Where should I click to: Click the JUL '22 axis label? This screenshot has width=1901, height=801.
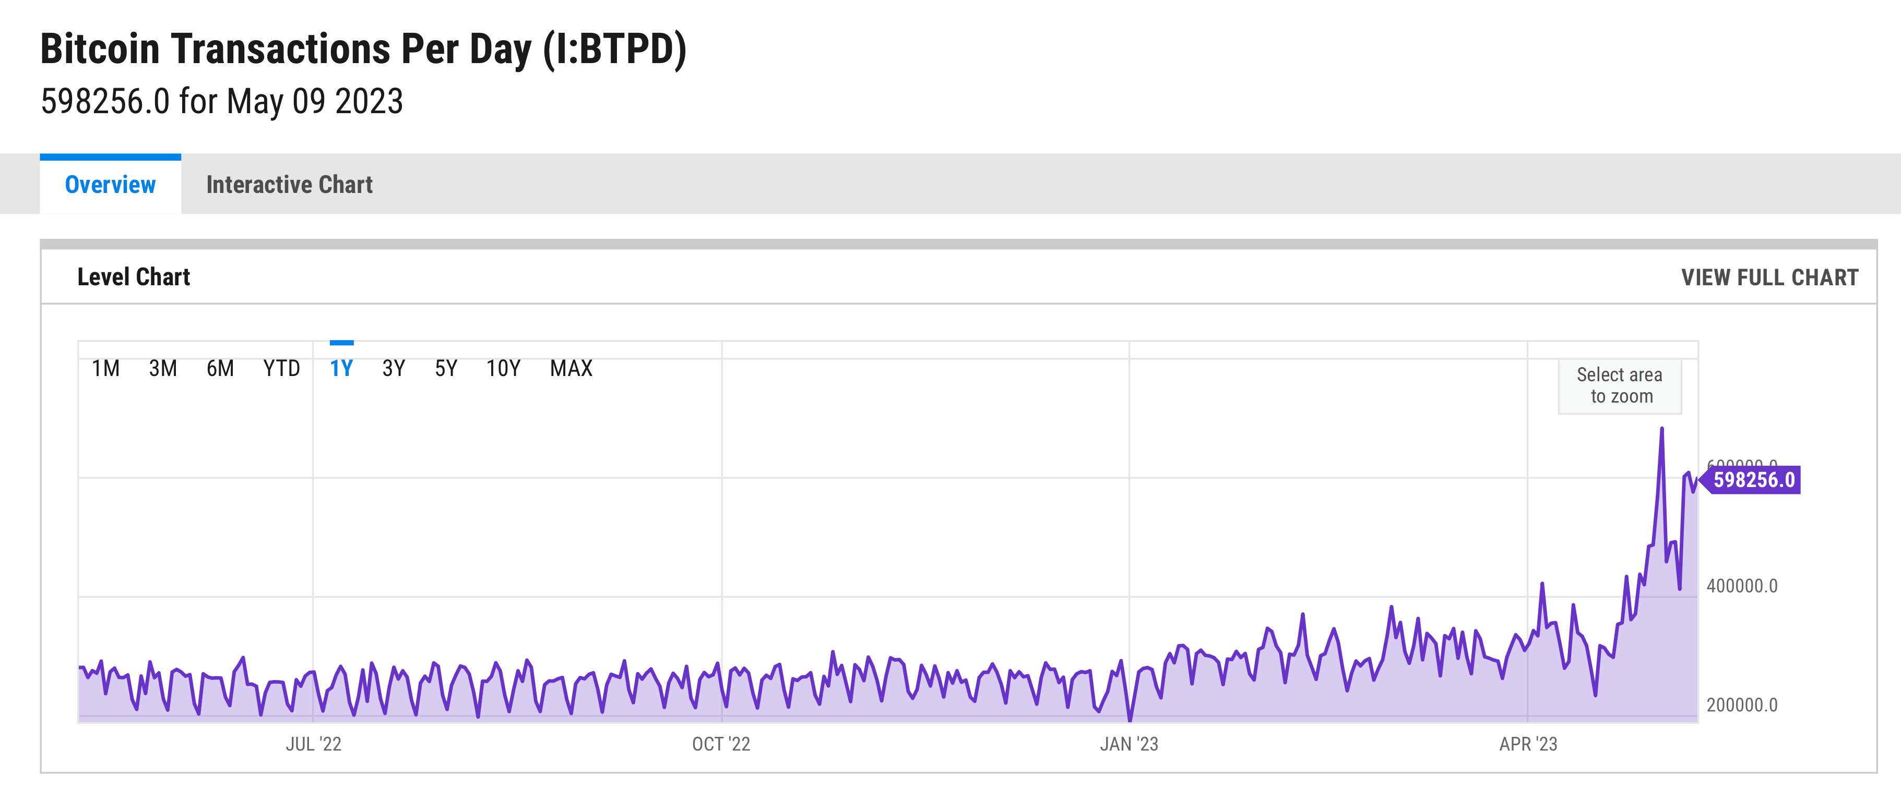[x=314, y=744]
